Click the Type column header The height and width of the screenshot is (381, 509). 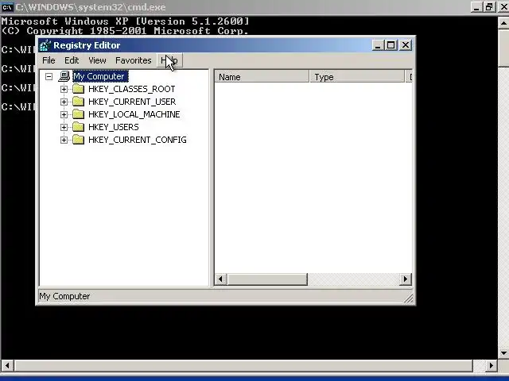[x=357, y=77]
